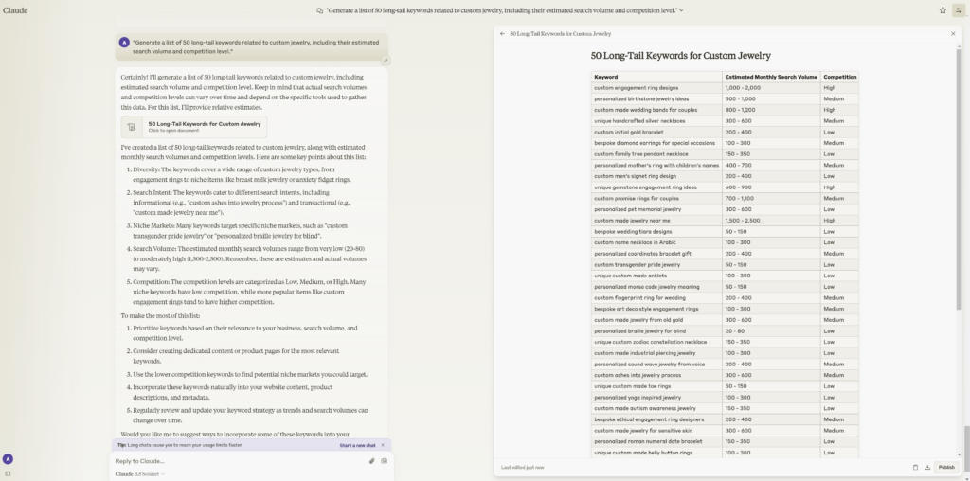The width and height of the screenshot is (970, 481).
Task: Select 'personalized braille jewelry for blind' cell
Action: (656, 330)
